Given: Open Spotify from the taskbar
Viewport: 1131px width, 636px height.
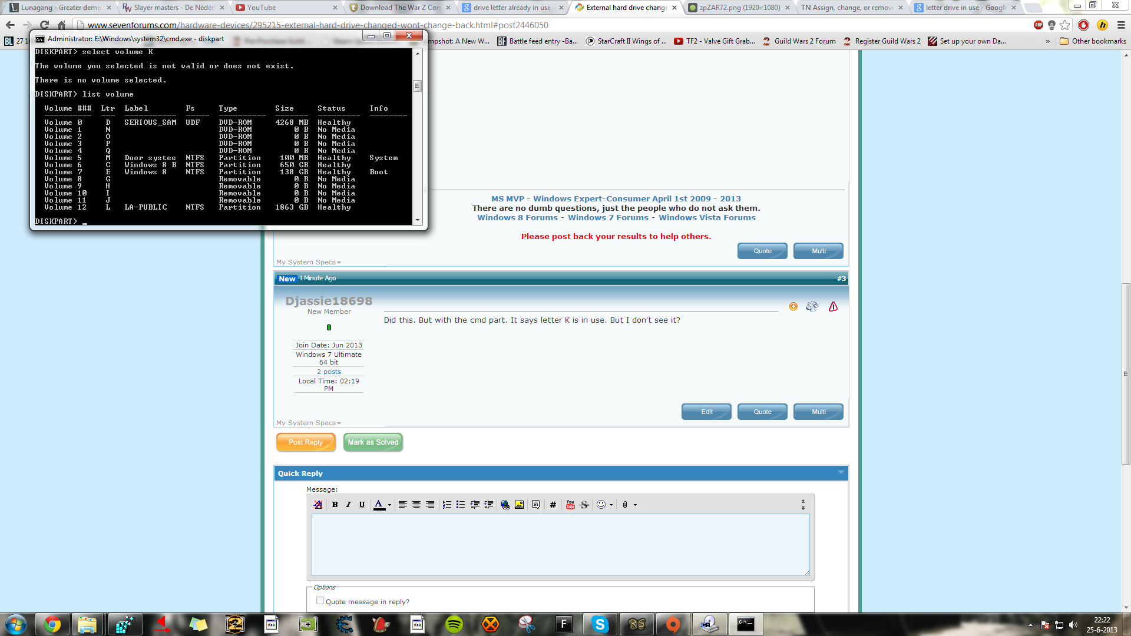Looking at the screenshot, I should tap(454, 624).
